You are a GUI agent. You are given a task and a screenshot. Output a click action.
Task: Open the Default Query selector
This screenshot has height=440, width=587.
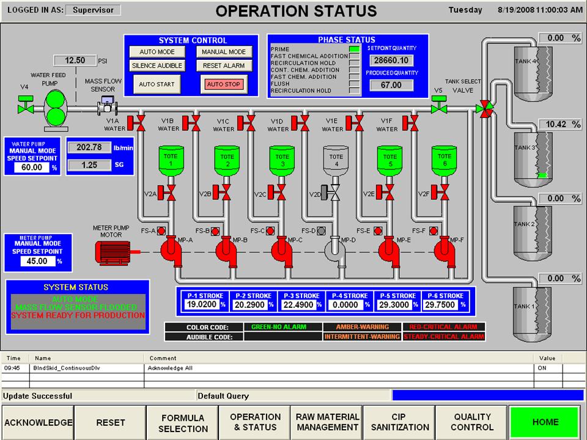point(293,396)
